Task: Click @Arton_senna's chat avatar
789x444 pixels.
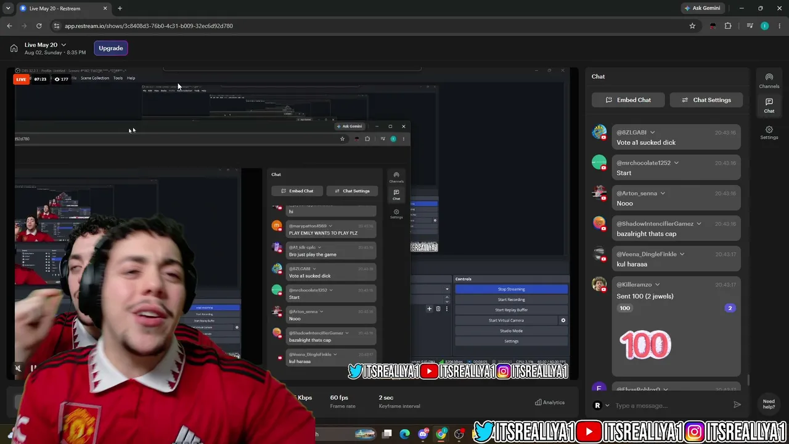Action: click(x=599, y=193)
